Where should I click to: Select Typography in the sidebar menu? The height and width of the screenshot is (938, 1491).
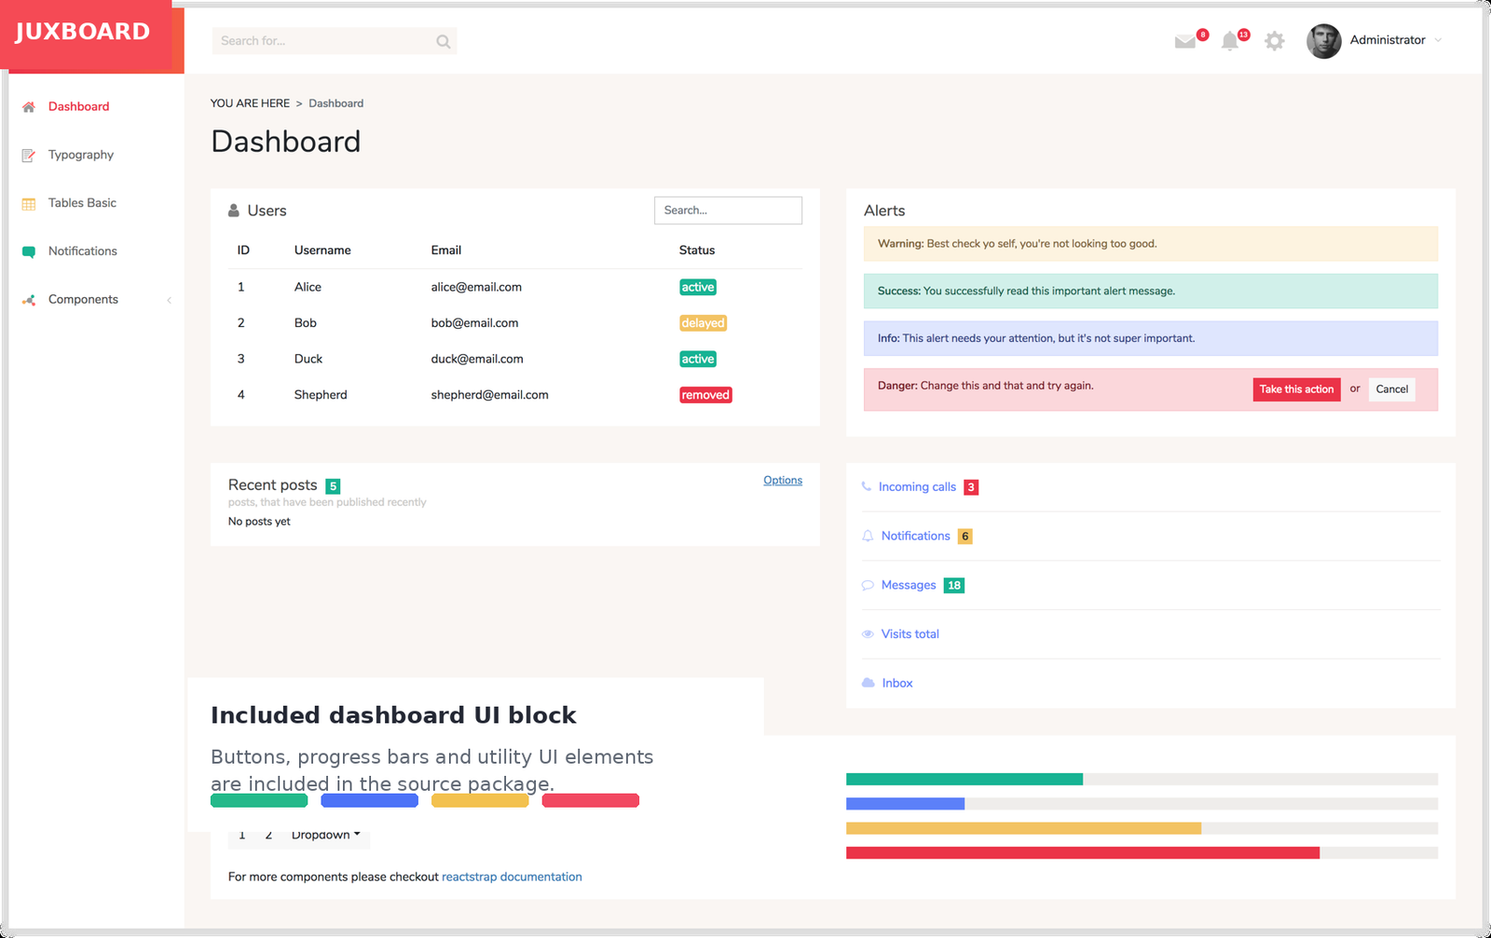[81, 155]
